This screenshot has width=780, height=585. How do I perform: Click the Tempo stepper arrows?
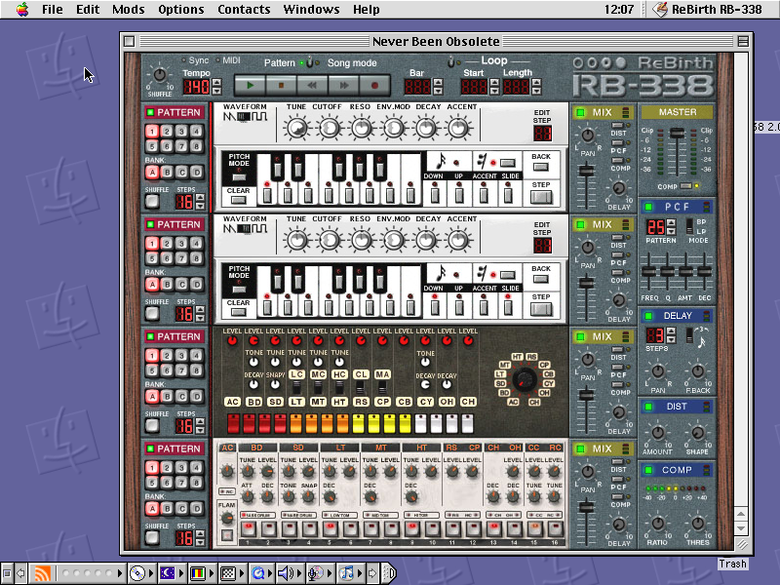pyautogui.click(x=216, y=87)
